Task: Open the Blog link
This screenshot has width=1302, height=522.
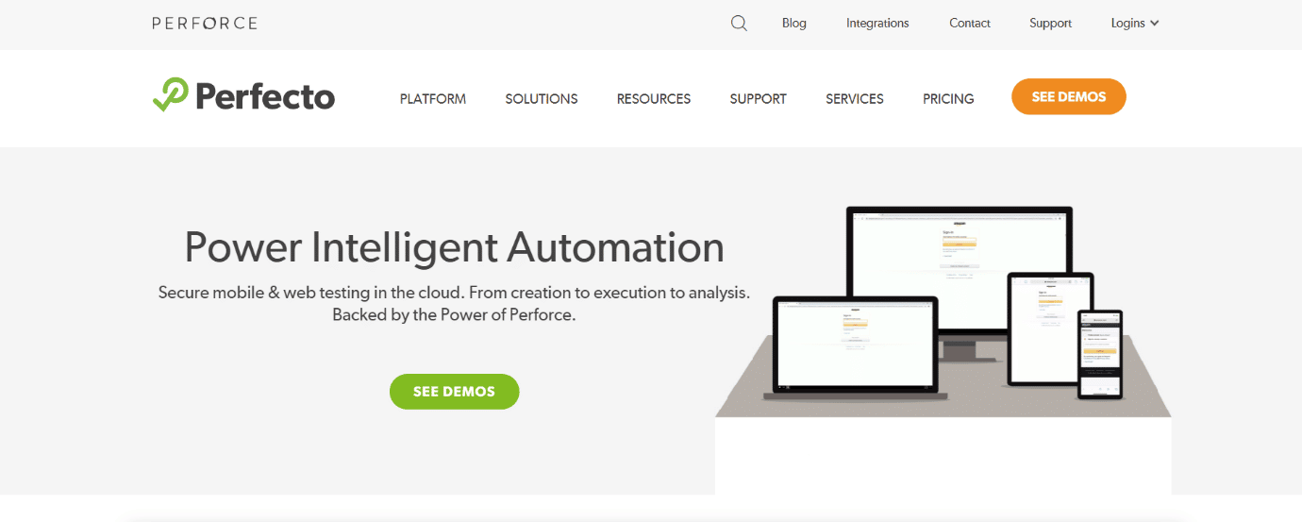Action: [x=794, y=24]
